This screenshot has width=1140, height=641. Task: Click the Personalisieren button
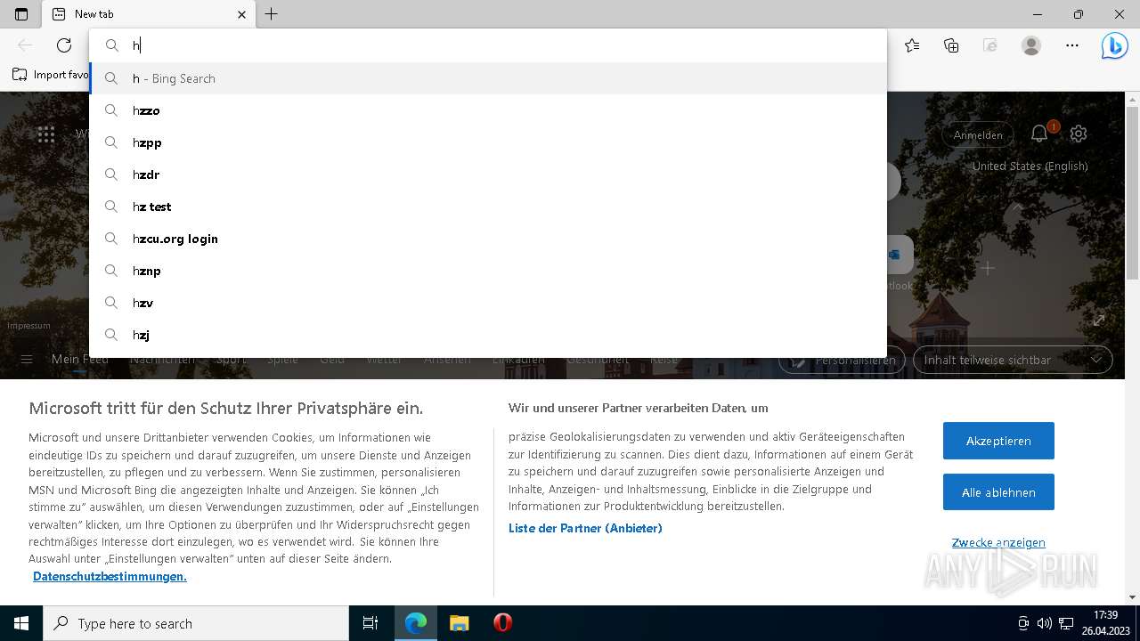click(x=843, y=360)
